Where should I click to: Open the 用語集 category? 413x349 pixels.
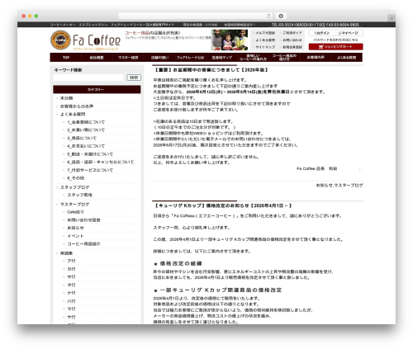pyautogui.click(x=66, y=253)
